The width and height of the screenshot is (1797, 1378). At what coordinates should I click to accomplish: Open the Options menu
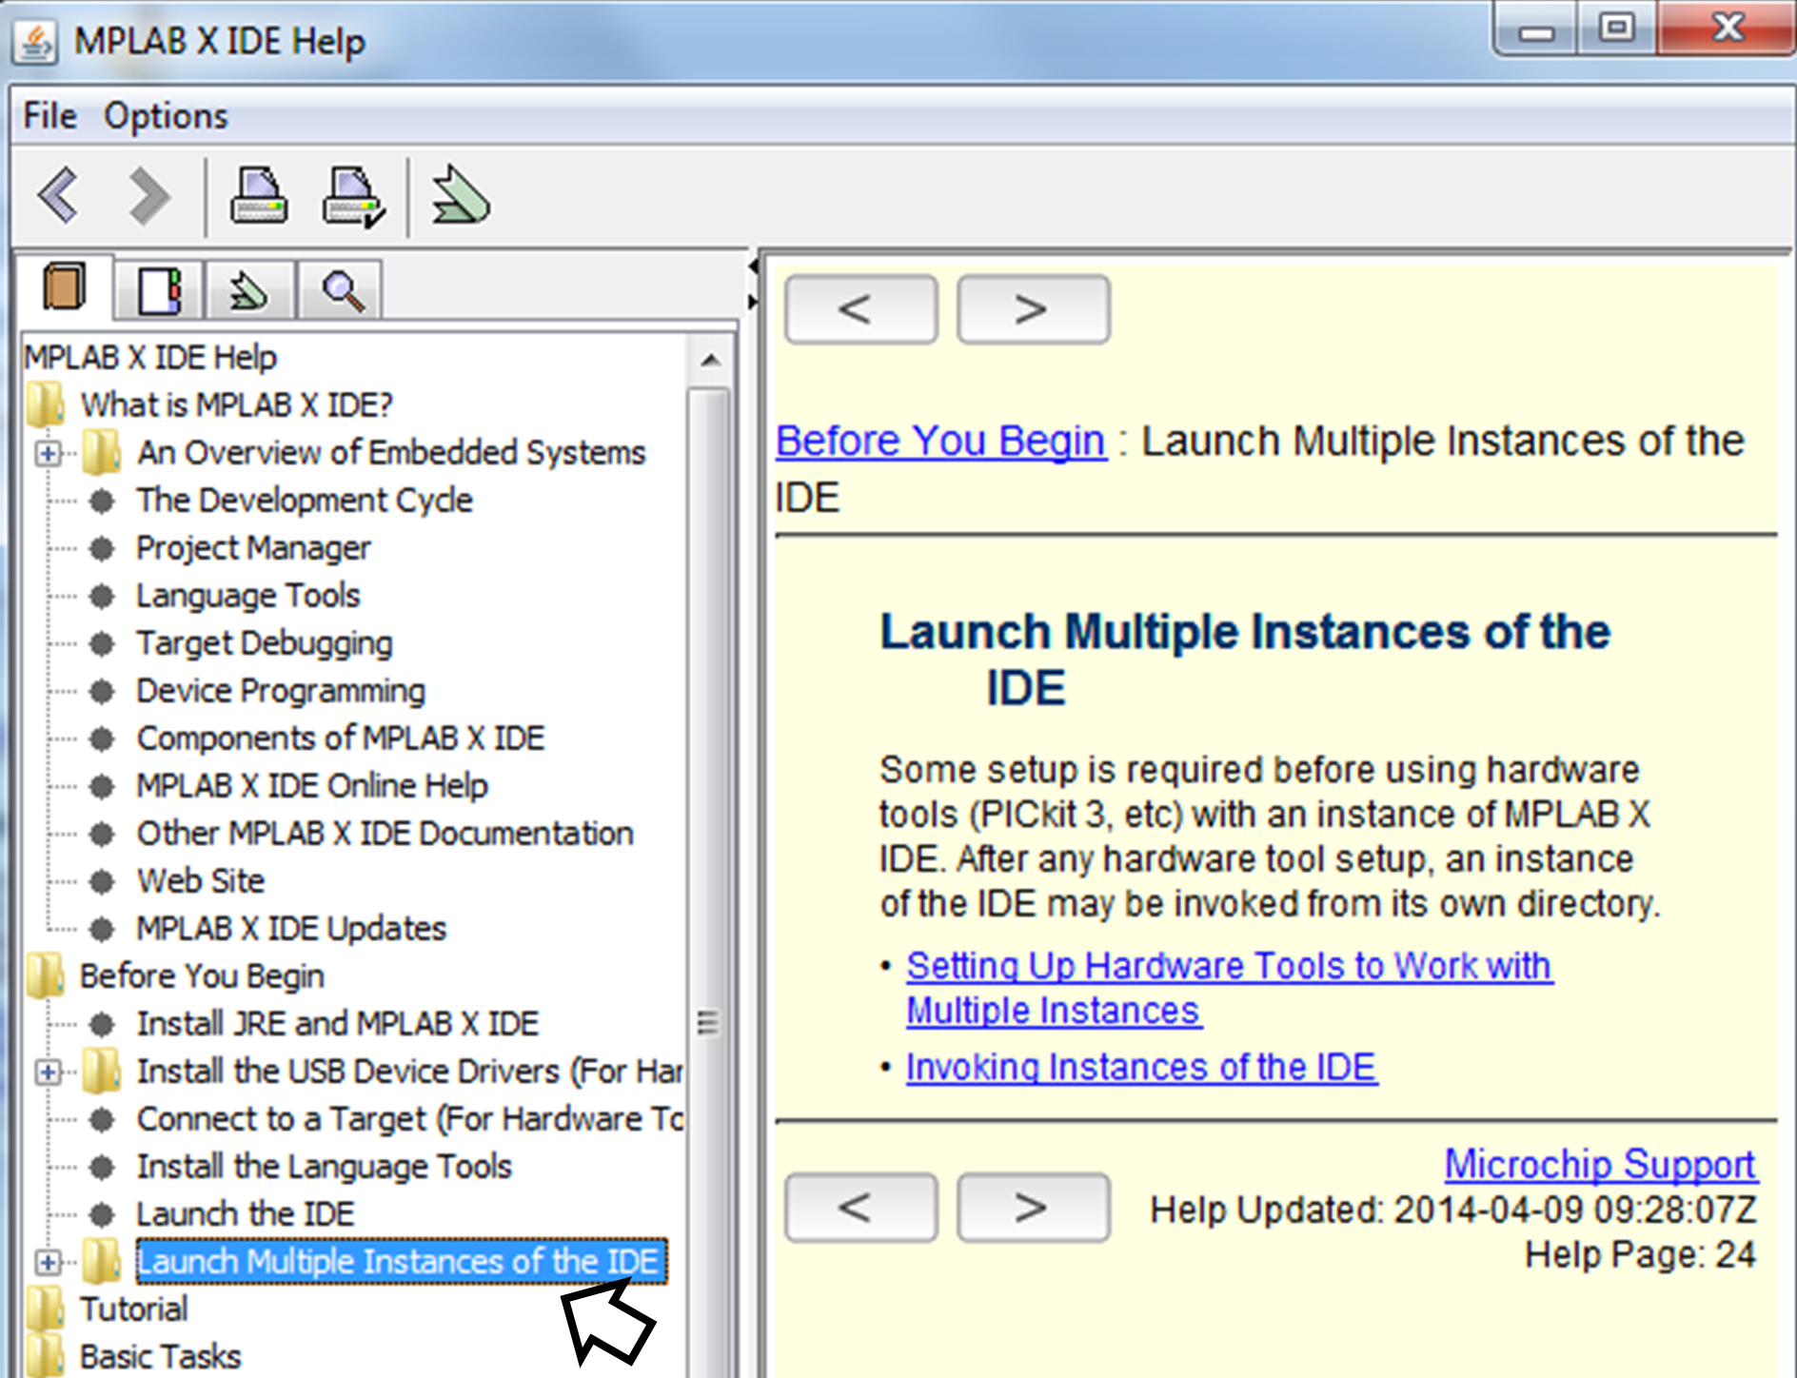167,114
